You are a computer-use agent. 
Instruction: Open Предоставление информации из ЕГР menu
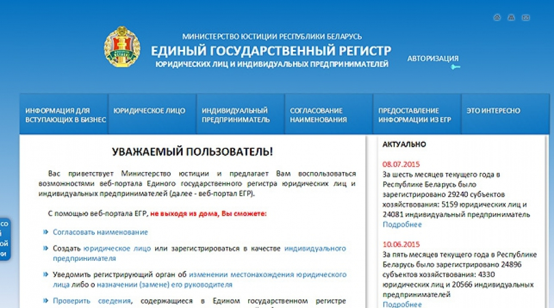pyautogui.click(x=417, y=114)
